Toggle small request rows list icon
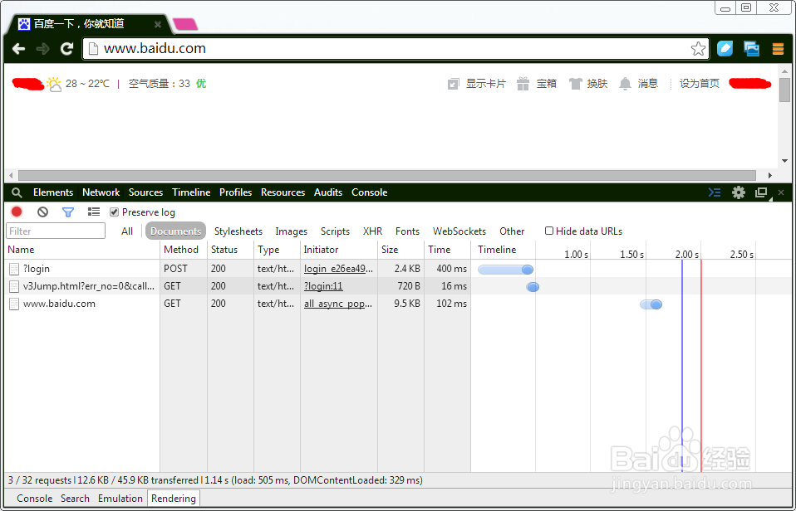 [93, 212]
